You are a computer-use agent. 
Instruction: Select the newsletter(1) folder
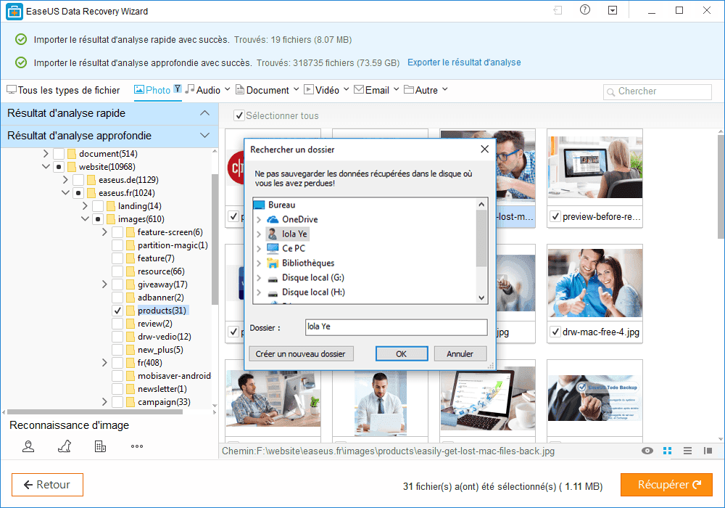(x=162, y=389)
